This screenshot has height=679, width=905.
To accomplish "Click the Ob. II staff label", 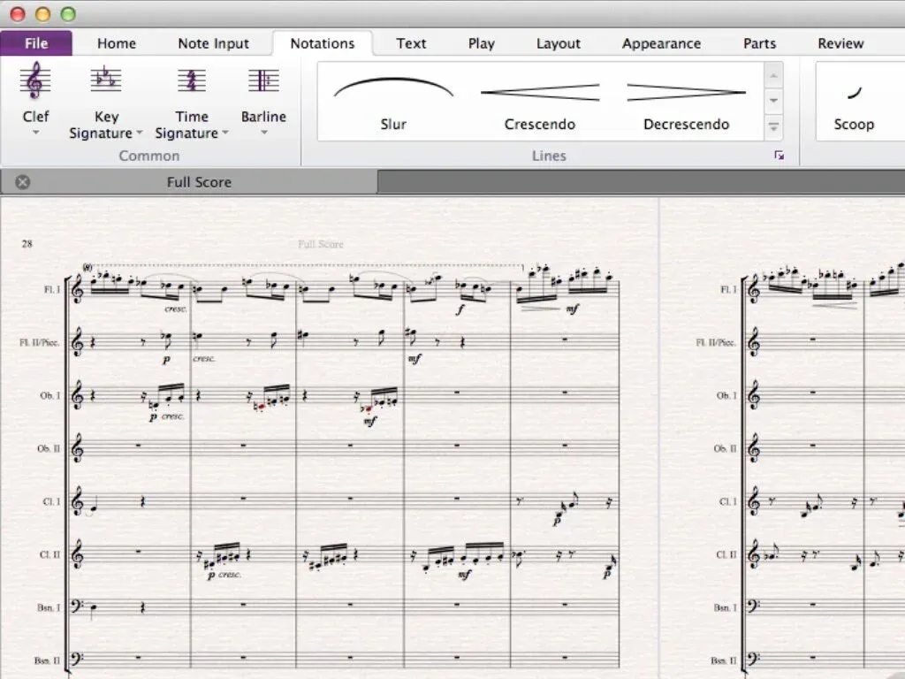I will click(49, 448).
